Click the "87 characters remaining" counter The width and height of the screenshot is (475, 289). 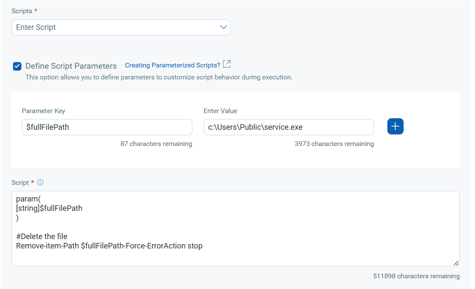156,144
